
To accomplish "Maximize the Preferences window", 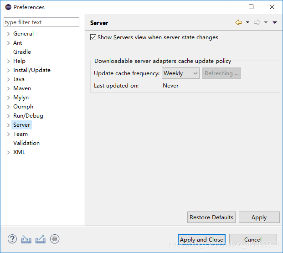I will pyautogui.click(x=251, y=7).
